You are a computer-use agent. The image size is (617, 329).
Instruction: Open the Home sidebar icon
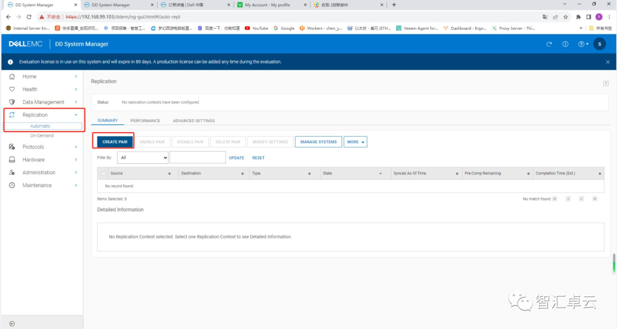(x=12, y=77)
